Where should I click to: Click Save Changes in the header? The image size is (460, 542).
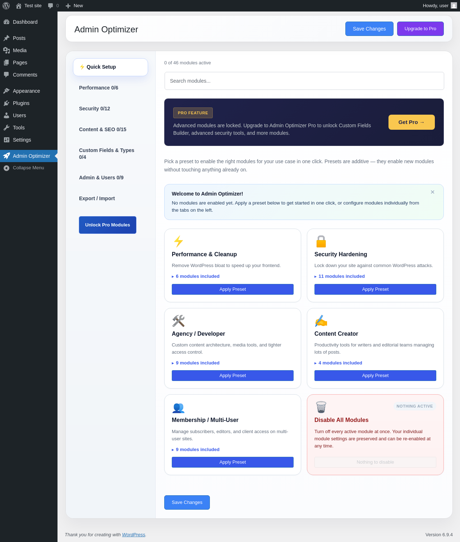[x=369, y=29]
